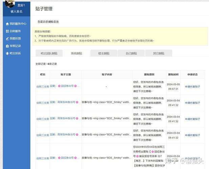
Task: Click the deletion time 2024-03-05 09:57:31
Action: 173,87
